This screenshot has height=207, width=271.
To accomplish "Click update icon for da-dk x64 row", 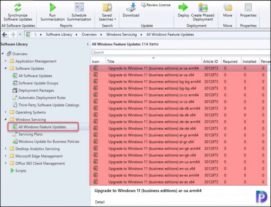I will point(95,115).
